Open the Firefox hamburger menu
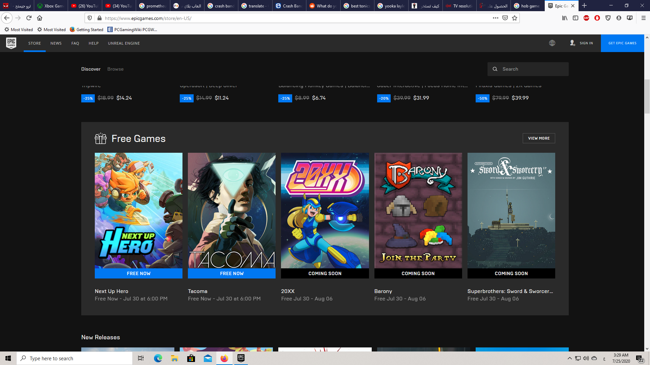 coord(644,18)
